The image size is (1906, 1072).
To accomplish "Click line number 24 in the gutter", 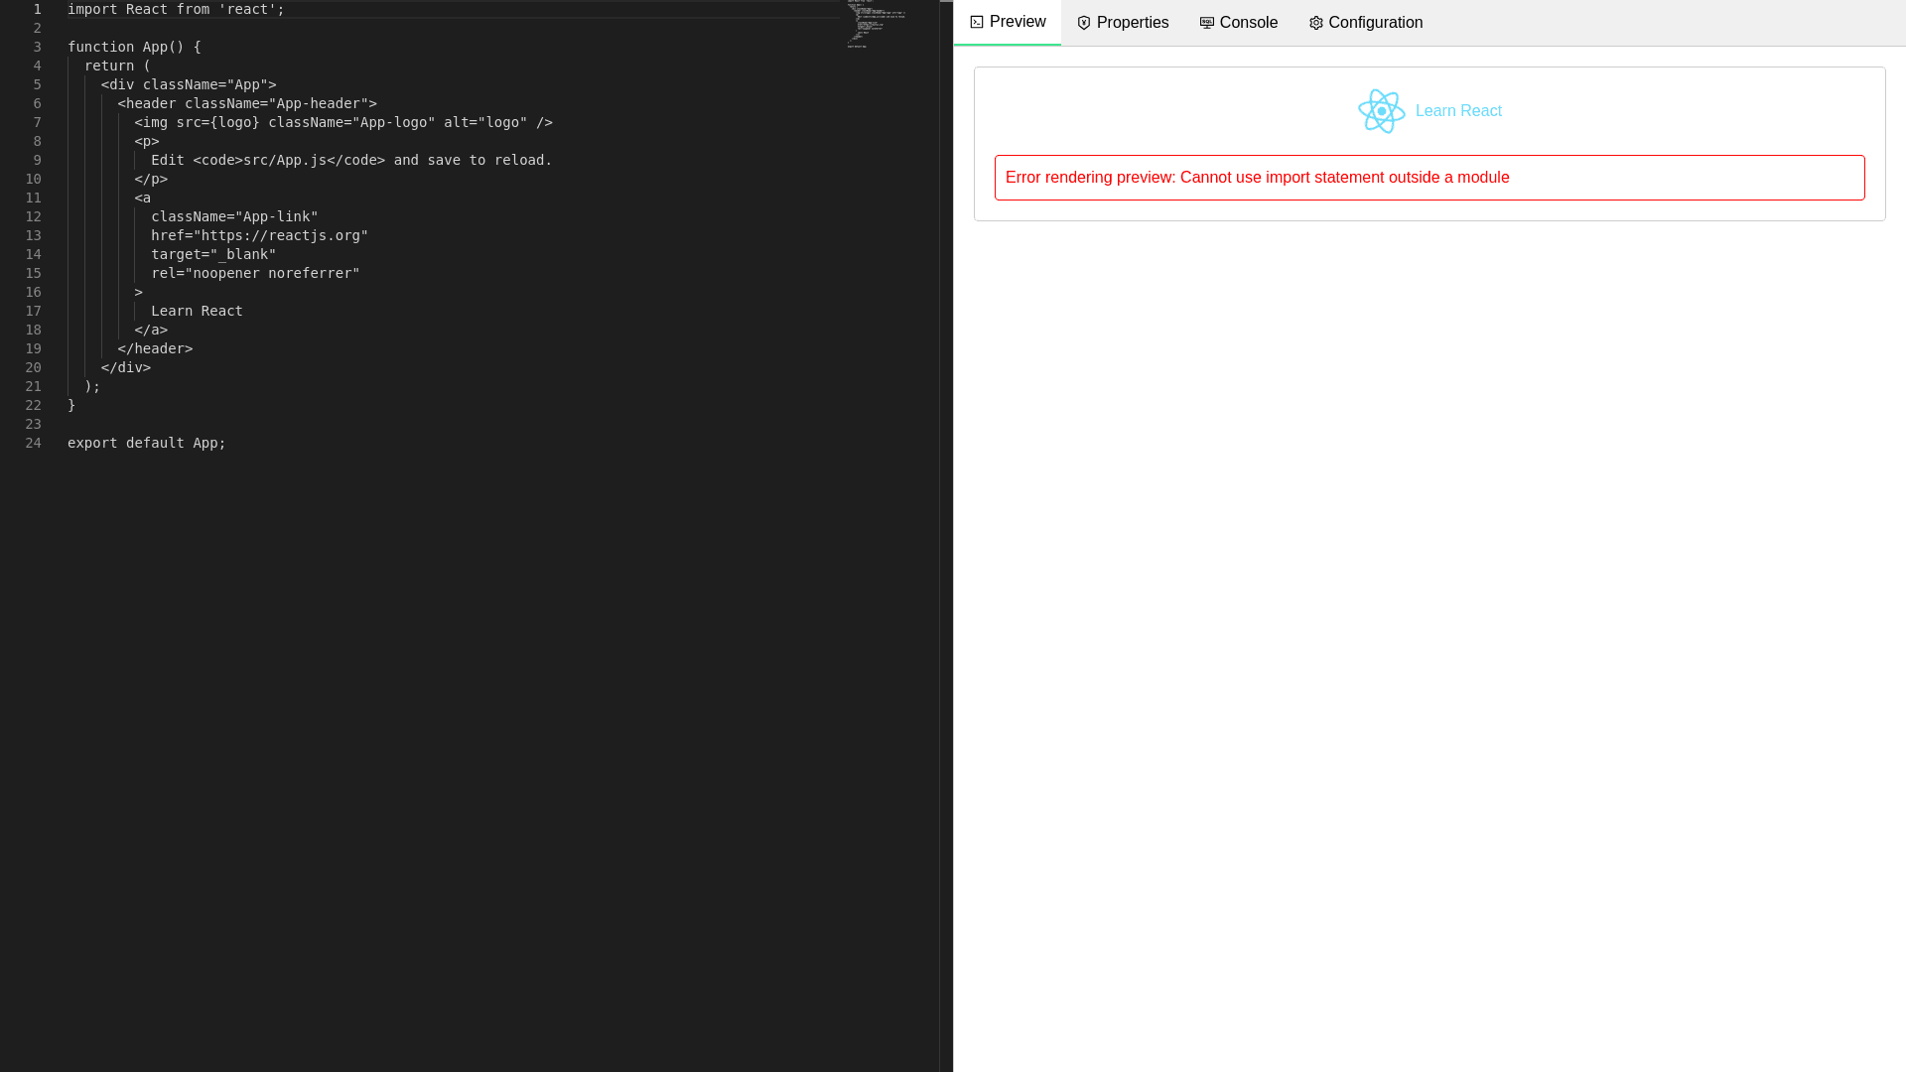I will [x=33, y=443].
